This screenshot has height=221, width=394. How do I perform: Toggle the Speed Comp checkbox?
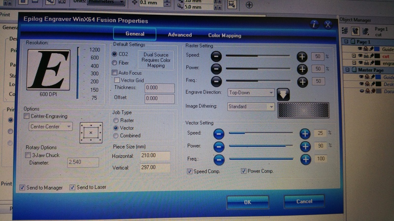190,171
